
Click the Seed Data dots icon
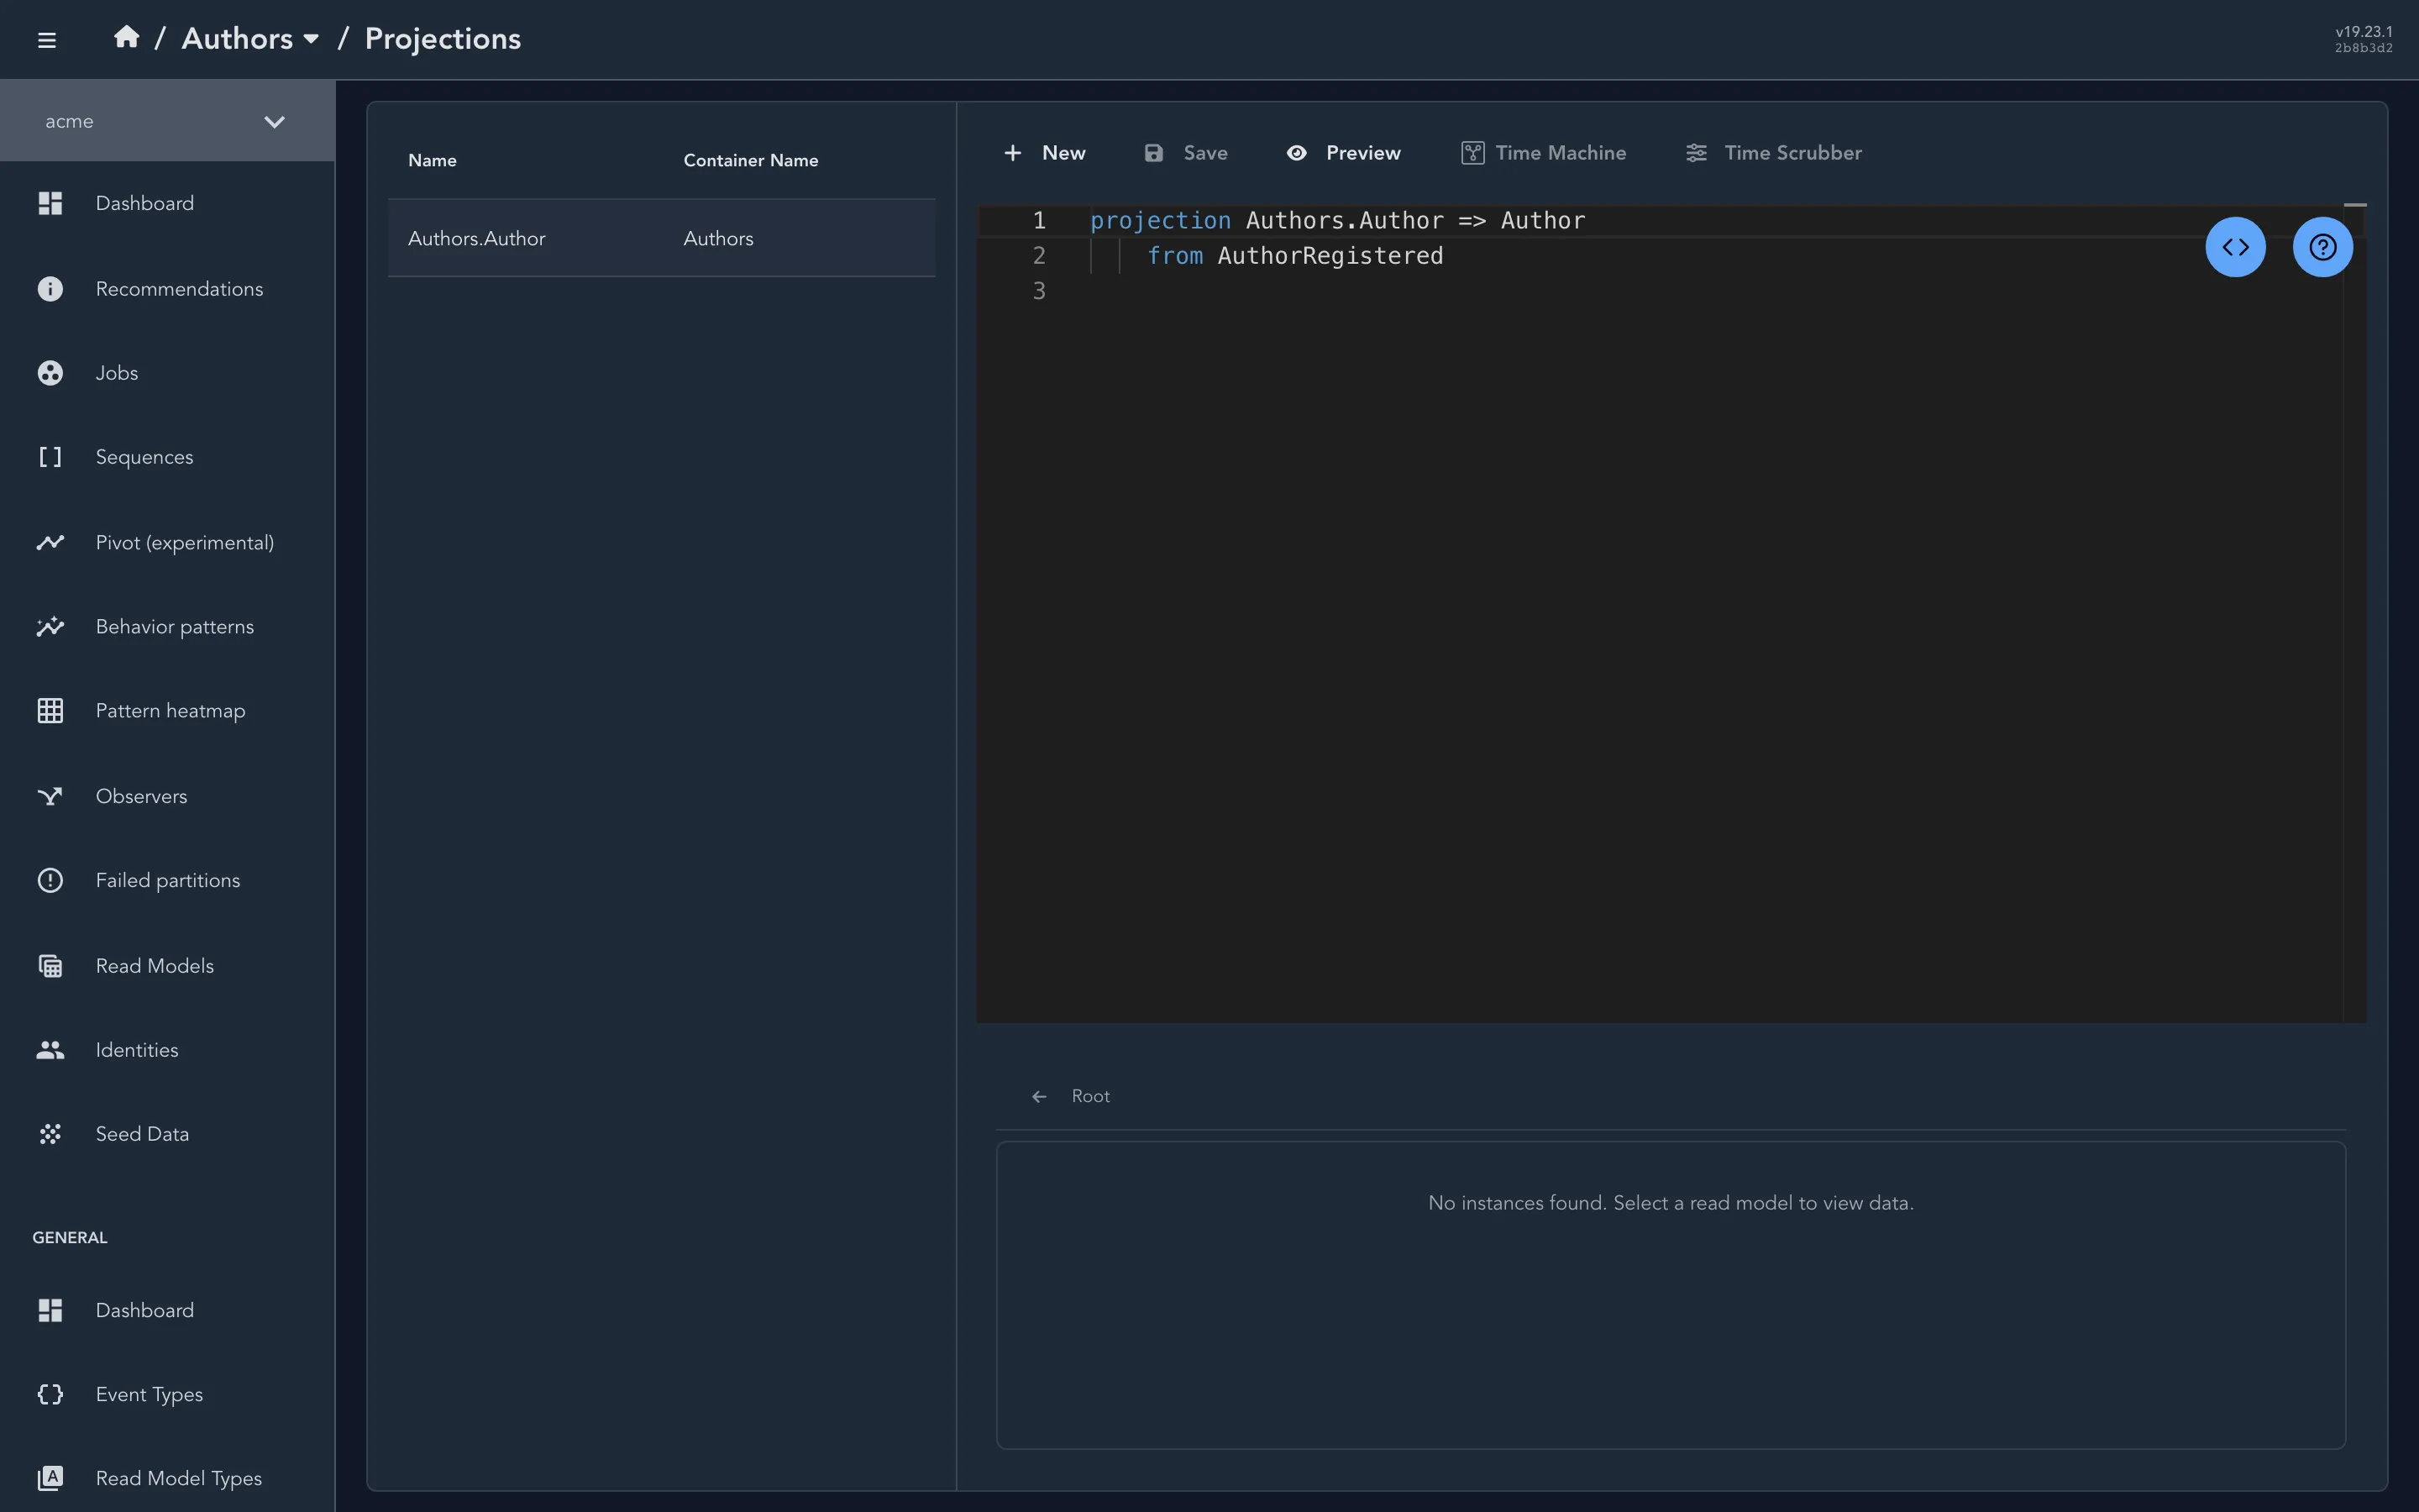click(x=50, y=1134)
